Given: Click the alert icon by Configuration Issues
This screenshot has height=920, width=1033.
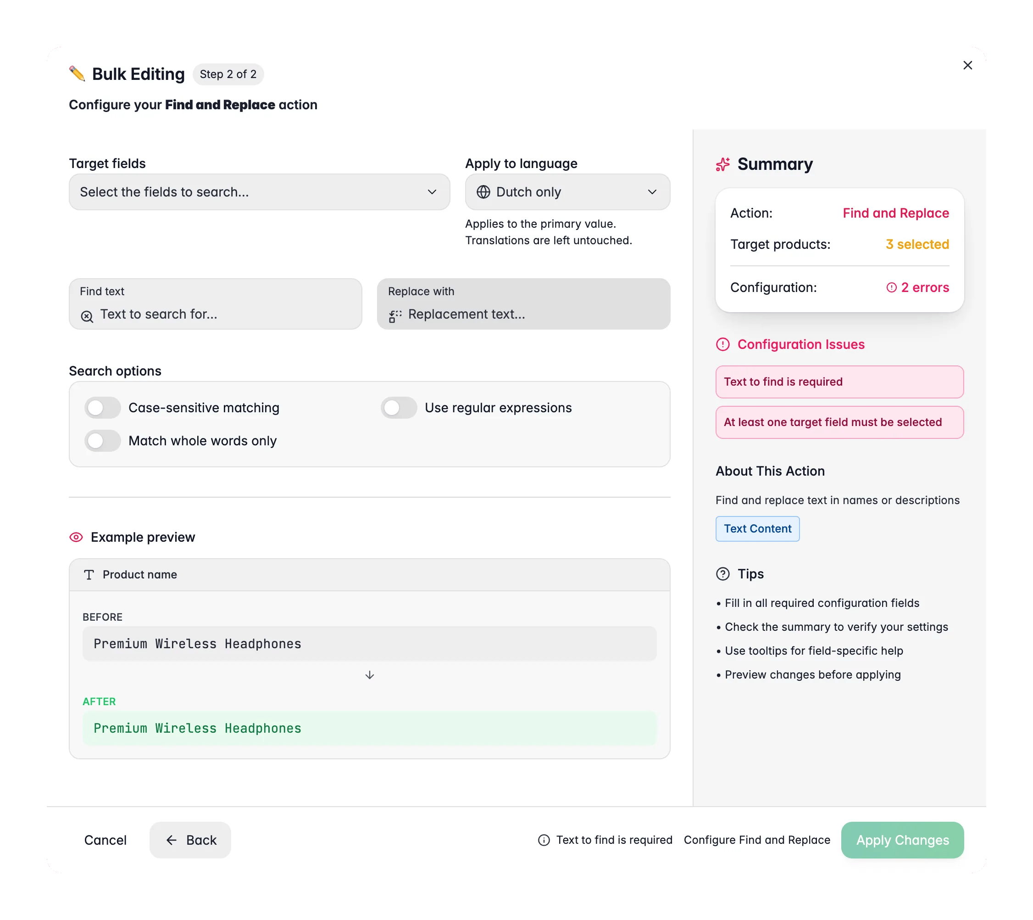Looking at the screenshot, I should [723, 344].
